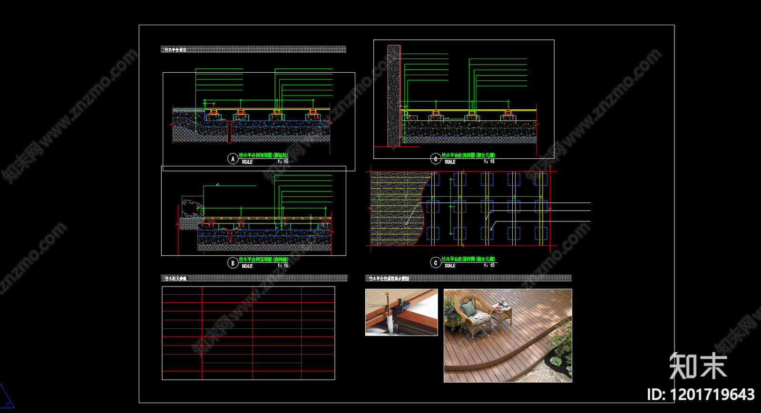Click the circled detail marker A
Screen dimensions: 761x413
[x=233, y=159]
